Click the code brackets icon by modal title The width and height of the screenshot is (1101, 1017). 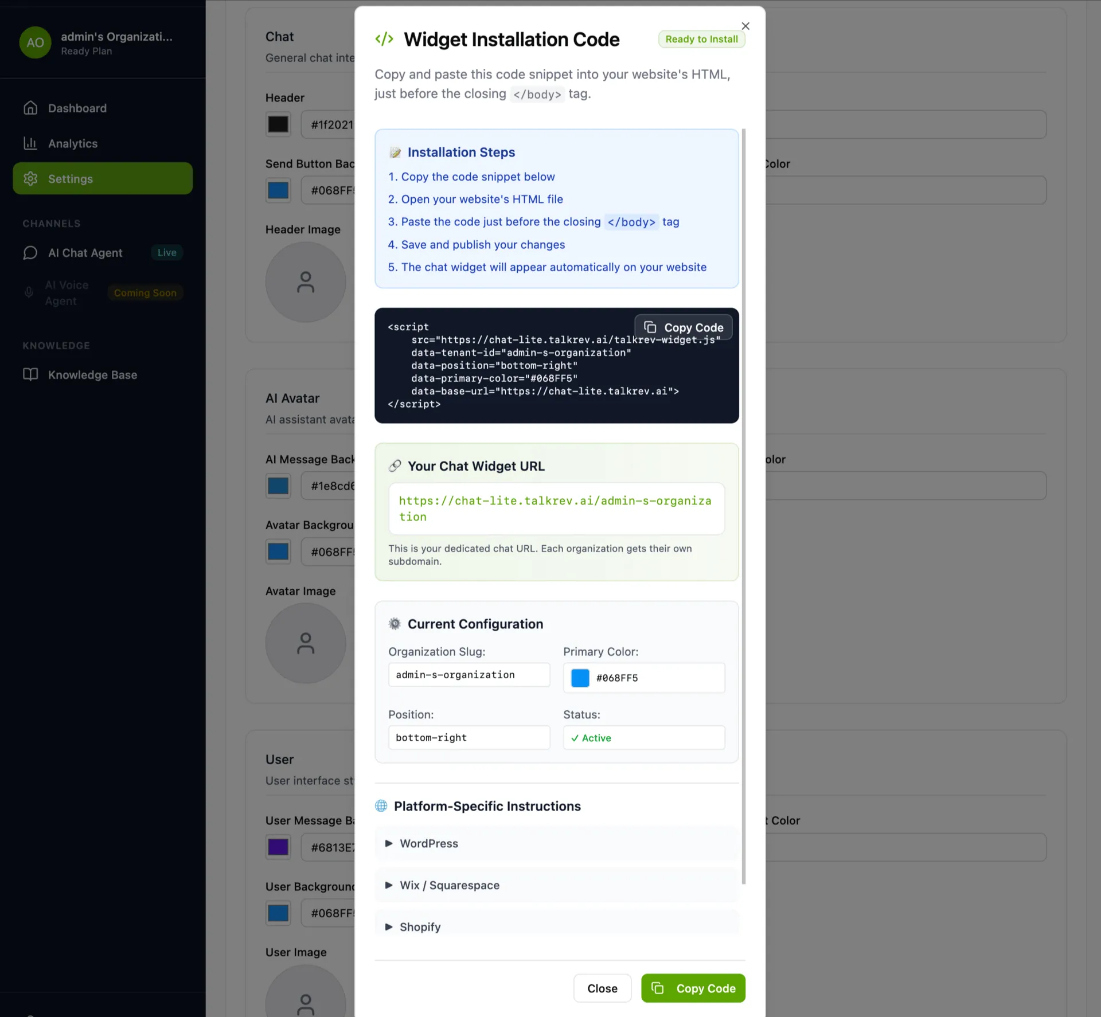(x=384, y=39)
